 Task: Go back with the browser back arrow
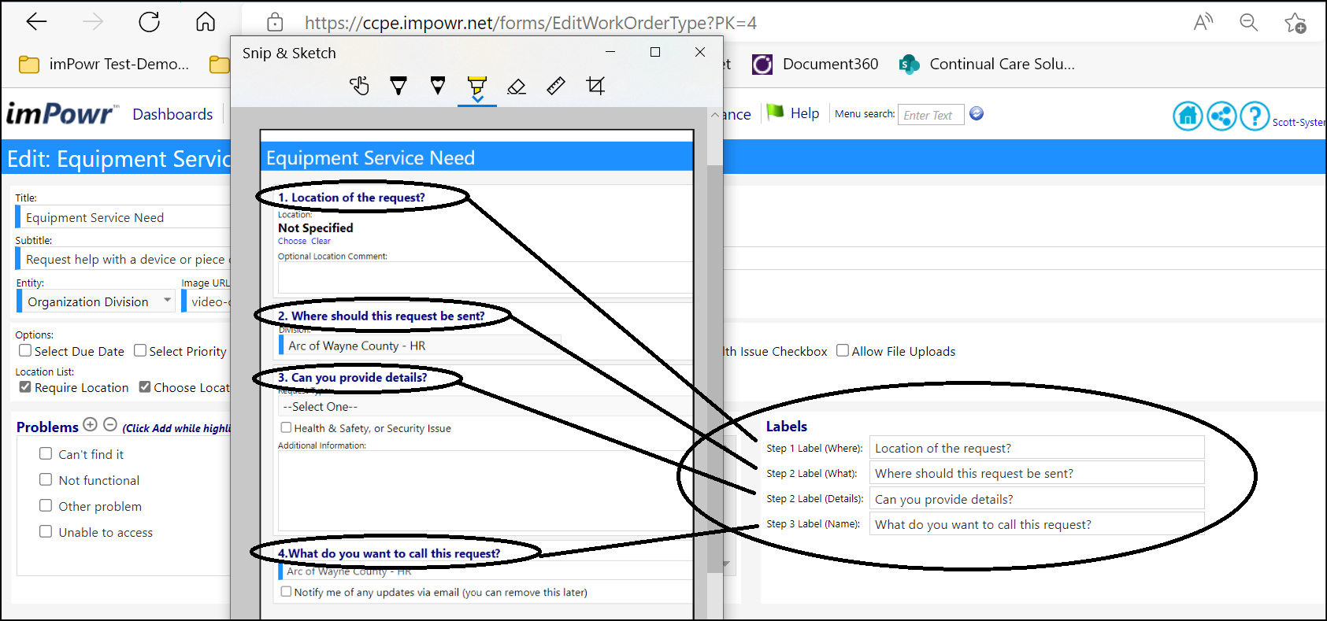click(37, 22)
